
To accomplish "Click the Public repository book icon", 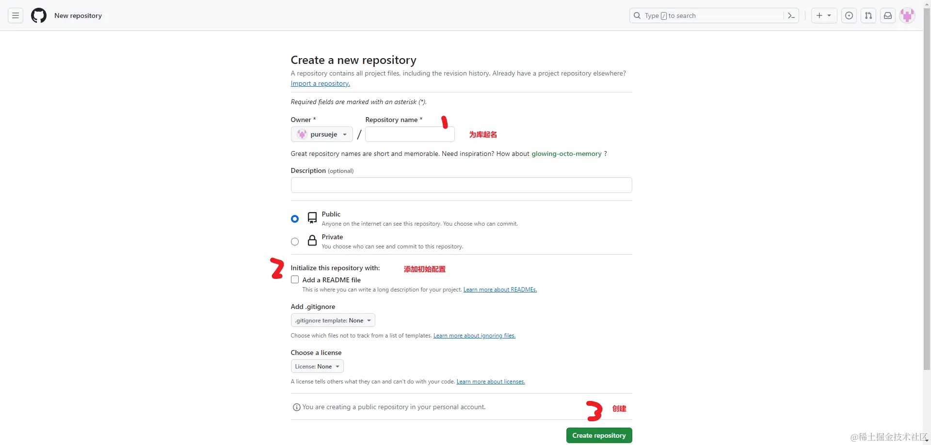I will pyautogui.click(x=312, y=218).
